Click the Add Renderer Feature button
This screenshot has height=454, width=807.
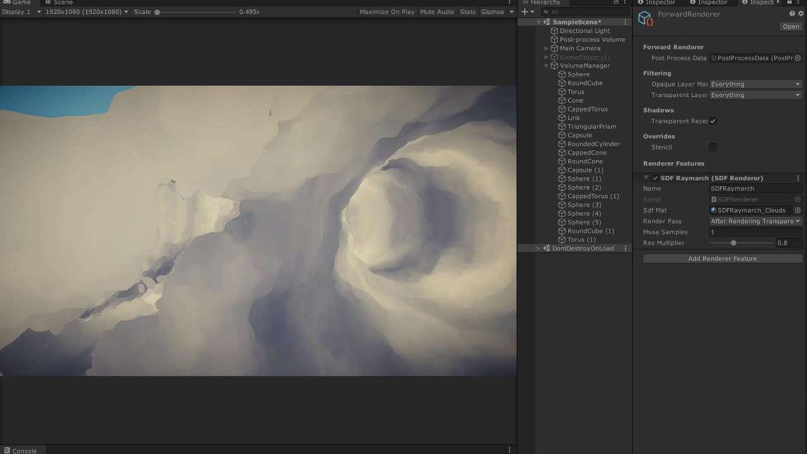(x=722, y=259)
